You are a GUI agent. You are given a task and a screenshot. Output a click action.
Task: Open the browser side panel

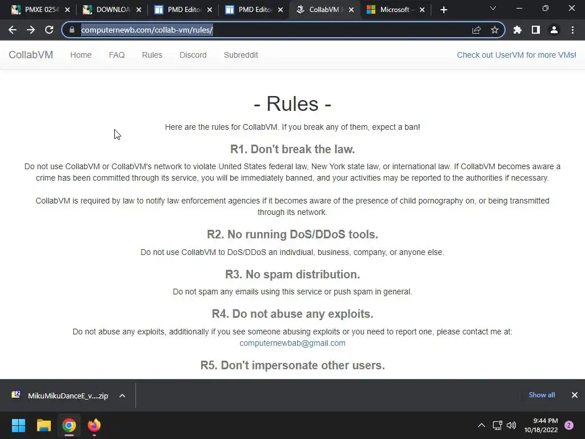tap(536, 30)
